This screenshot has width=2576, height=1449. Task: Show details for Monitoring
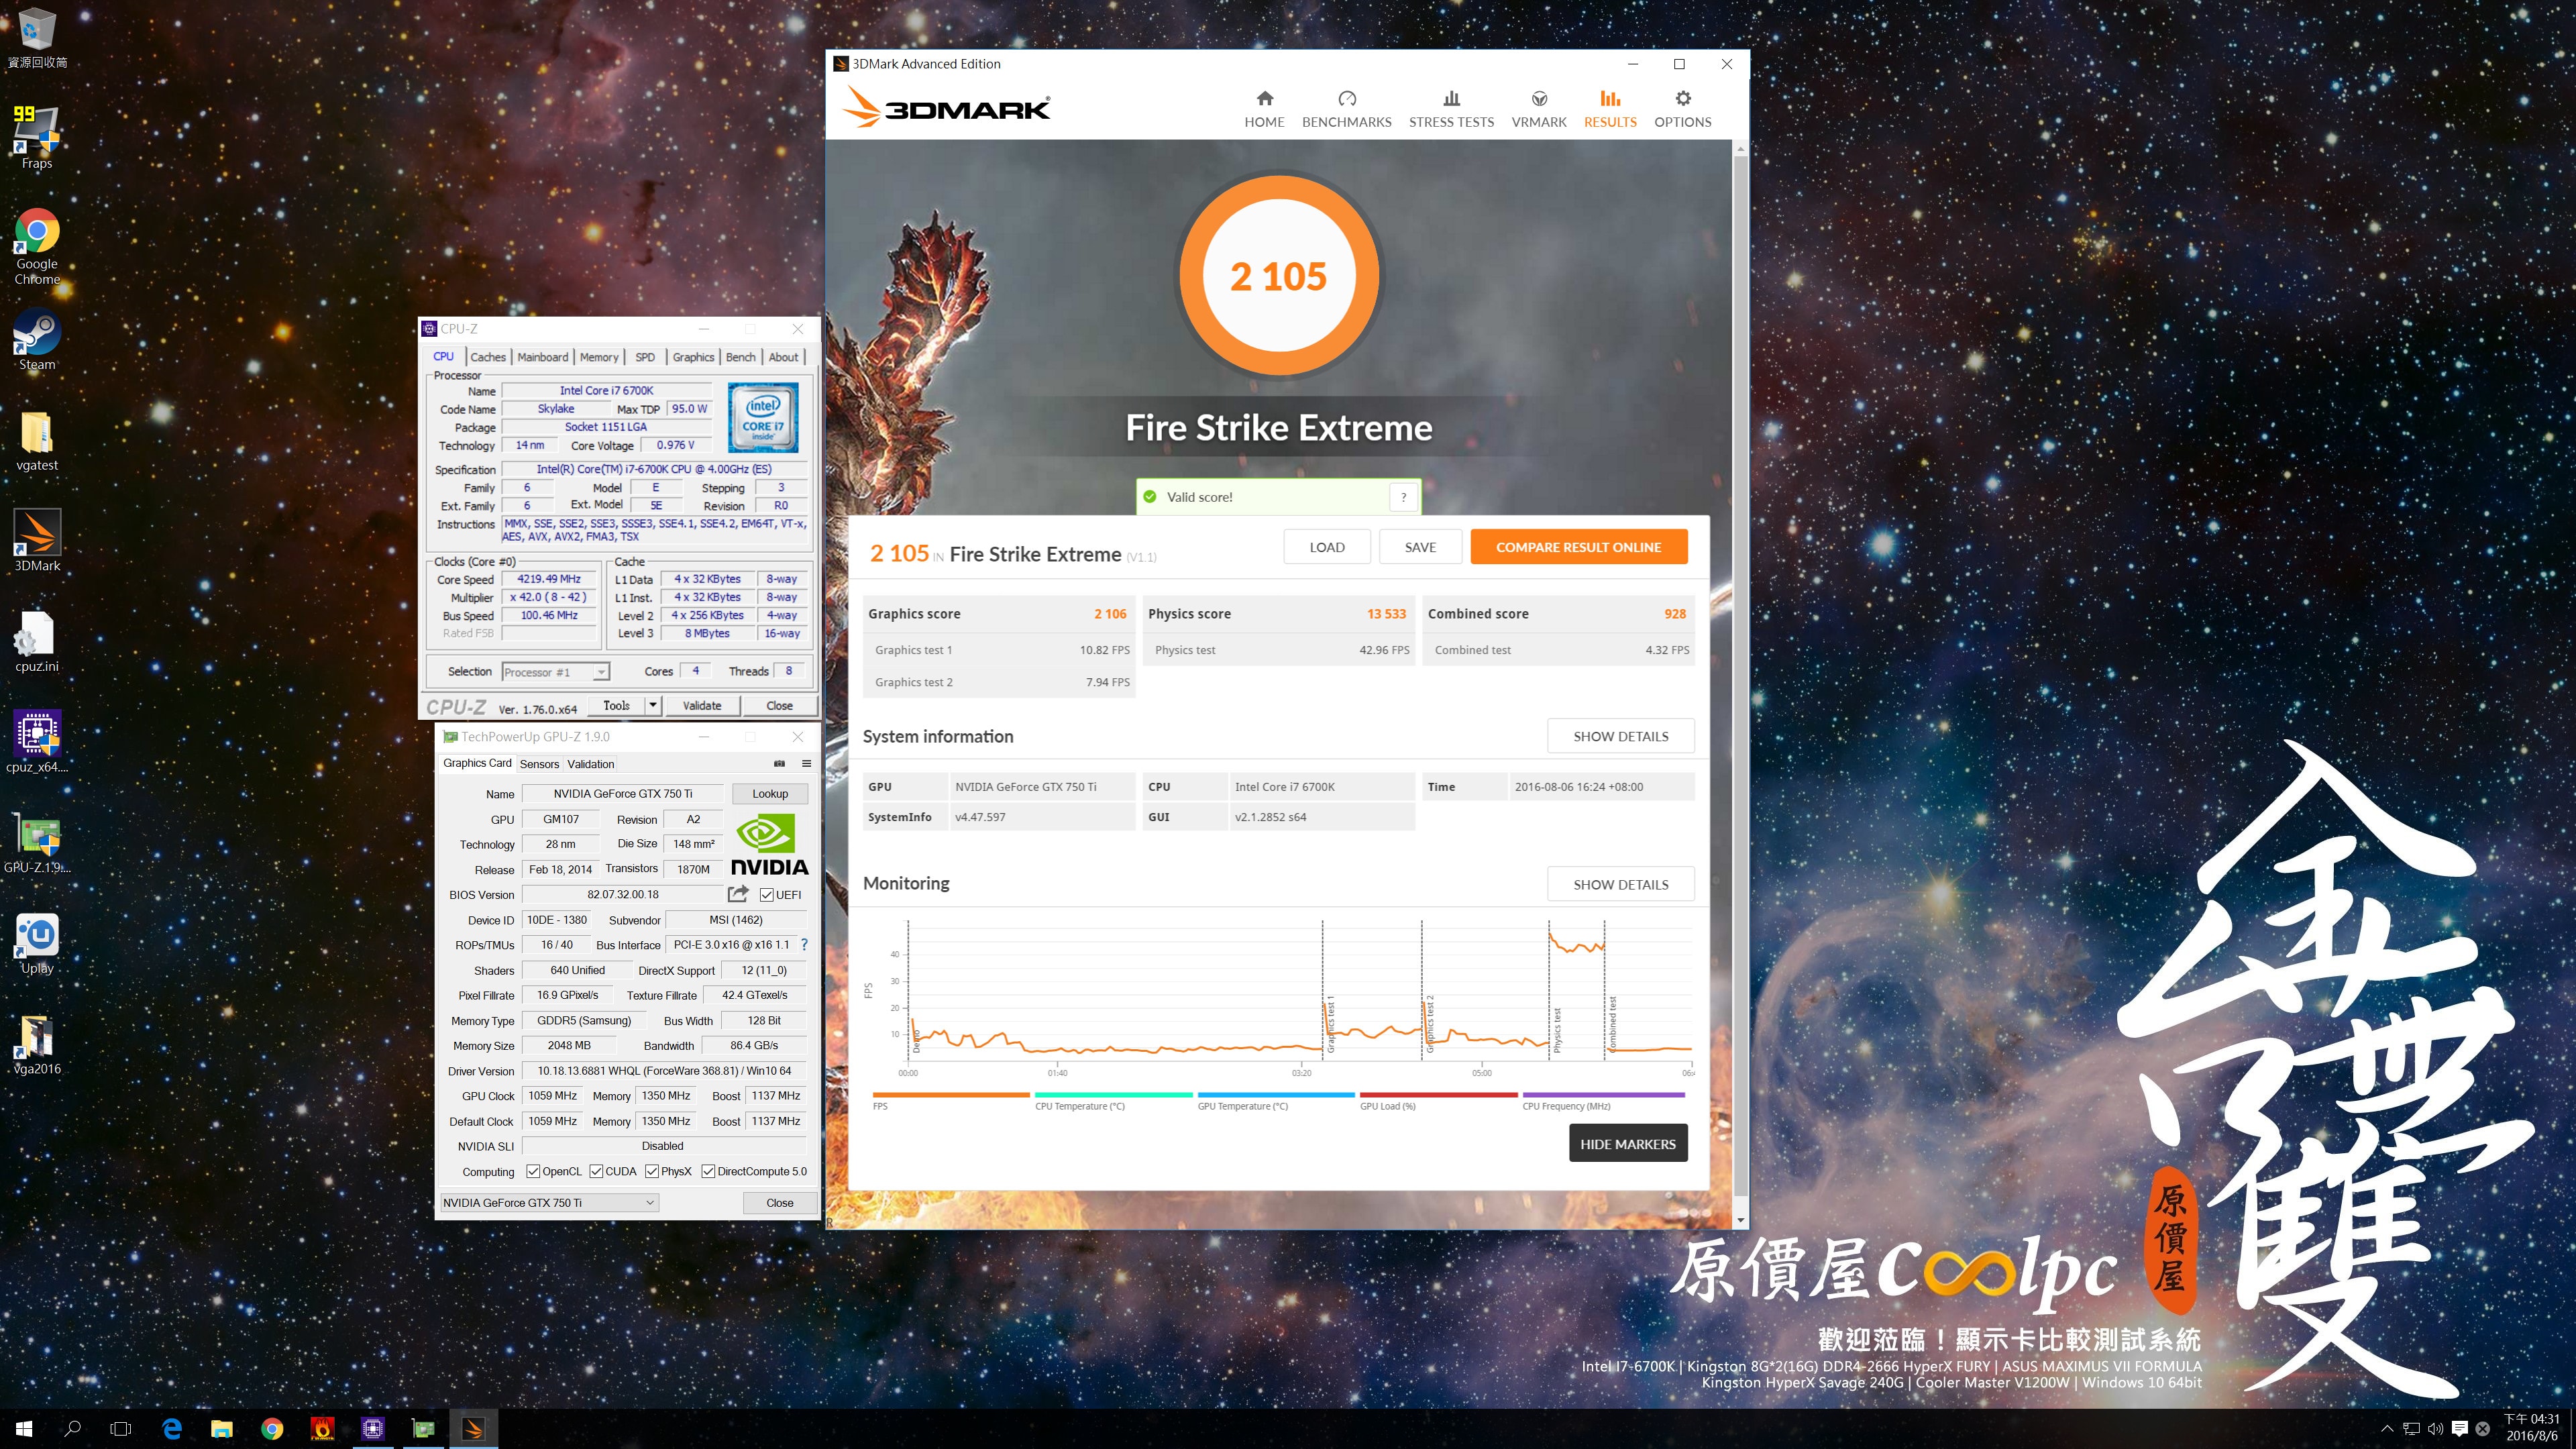1620,884
